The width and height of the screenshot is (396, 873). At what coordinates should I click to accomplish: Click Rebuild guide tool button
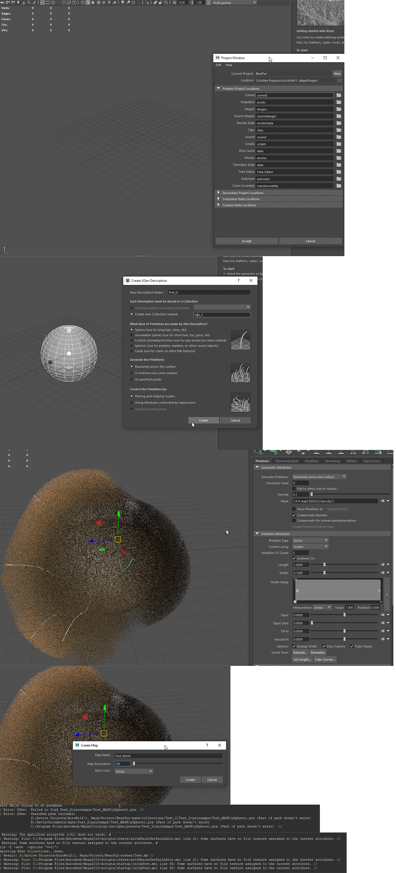point(300,653)
